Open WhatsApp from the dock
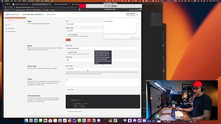This screenshot has width=221, height=124. click(79, 121)
